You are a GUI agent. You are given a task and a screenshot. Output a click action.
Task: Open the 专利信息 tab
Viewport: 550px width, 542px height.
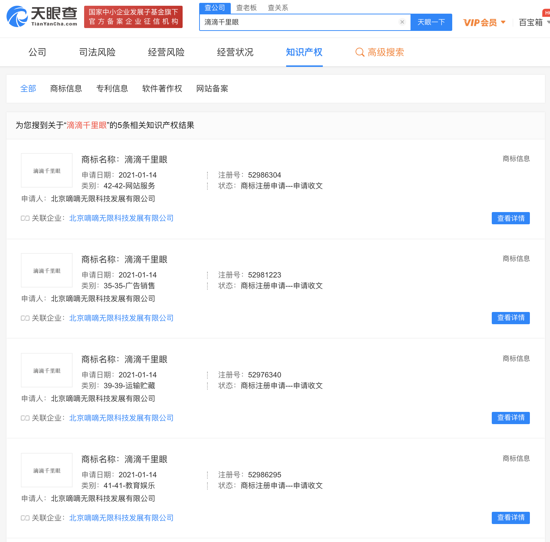pos(113,88)
